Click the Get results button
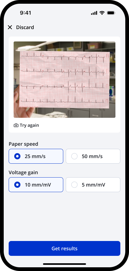 click(64, 248)
